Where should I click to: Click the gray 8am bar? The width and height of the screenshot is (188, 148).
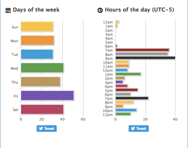click(142, 54)
